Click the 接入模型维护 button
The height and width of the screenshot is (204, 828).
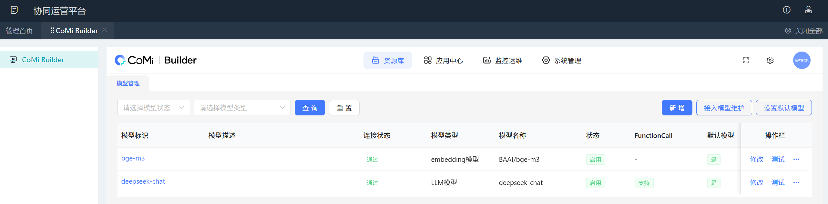[x=724, y=108]
